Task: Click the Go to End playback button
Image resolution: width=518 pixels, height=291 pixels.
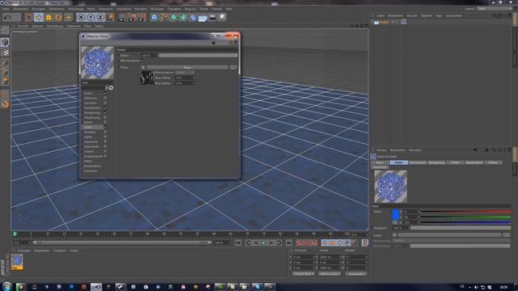Action: tap(289, 242)
